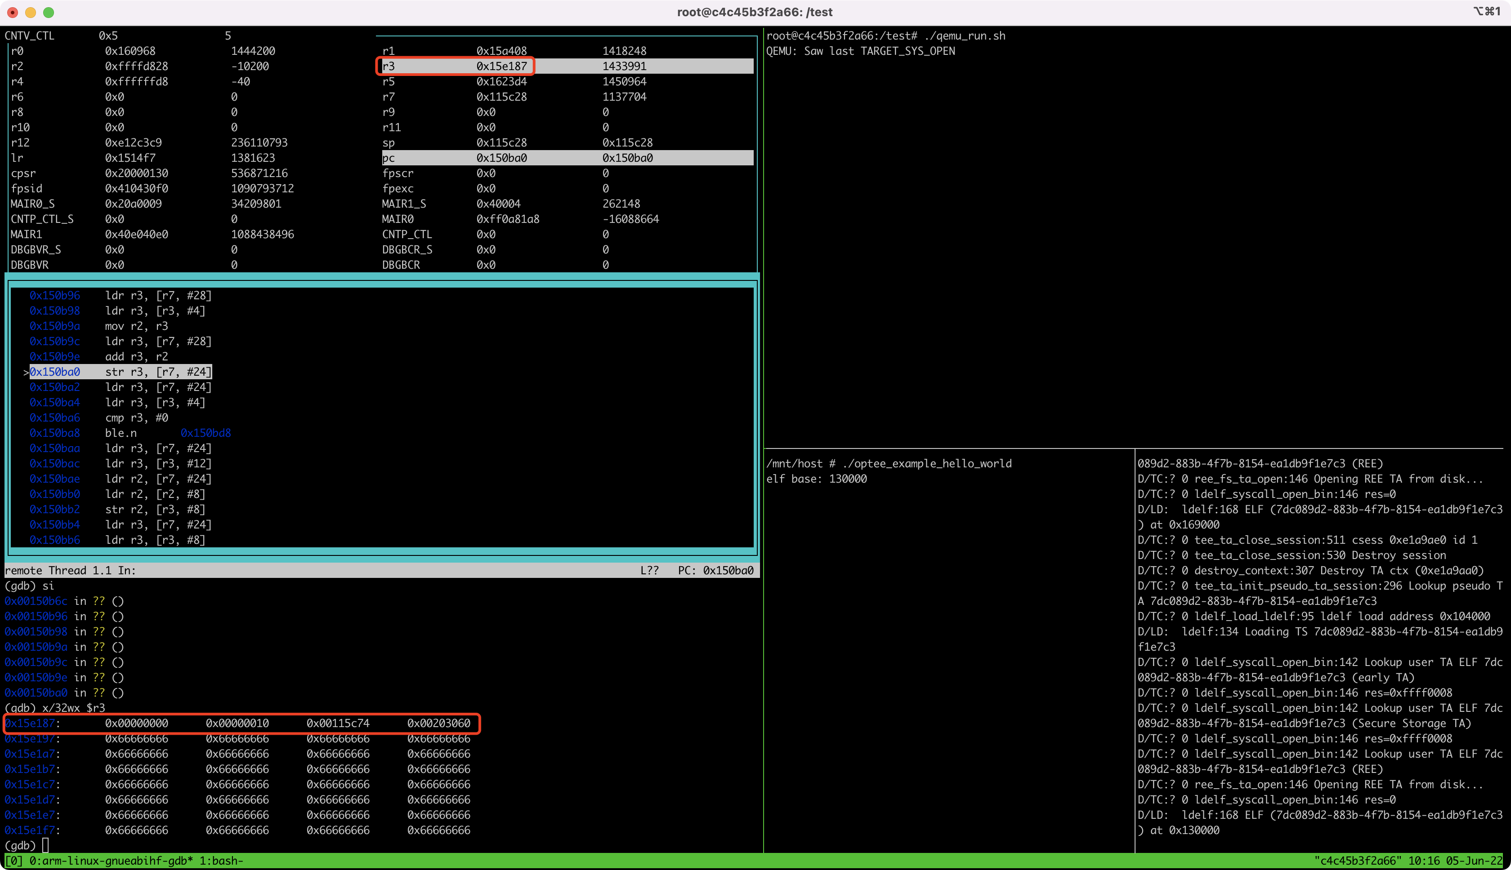Click memory dump address 0x15e1f7
Image resolution: width=1511 pixels, height=870 pixels.
click(29, 830)
